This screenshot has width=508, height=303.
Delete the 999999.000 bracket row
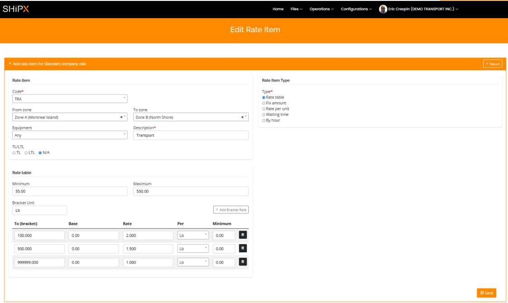click(x=242, y=262)
